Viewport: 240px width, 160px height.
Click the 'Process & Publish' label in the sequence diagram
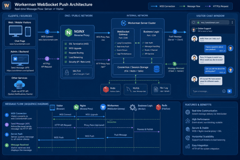coord(145,129)
